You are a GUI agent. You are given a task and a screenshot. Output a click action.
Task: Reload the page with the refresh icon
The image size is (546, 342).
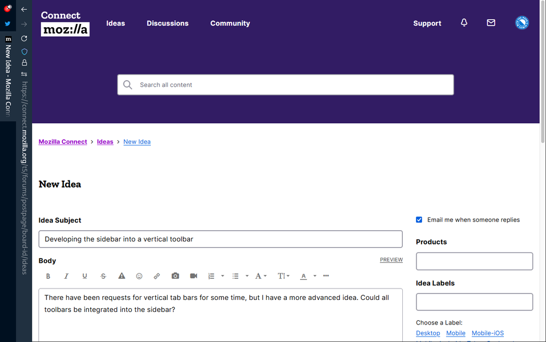tap(24, 39)
